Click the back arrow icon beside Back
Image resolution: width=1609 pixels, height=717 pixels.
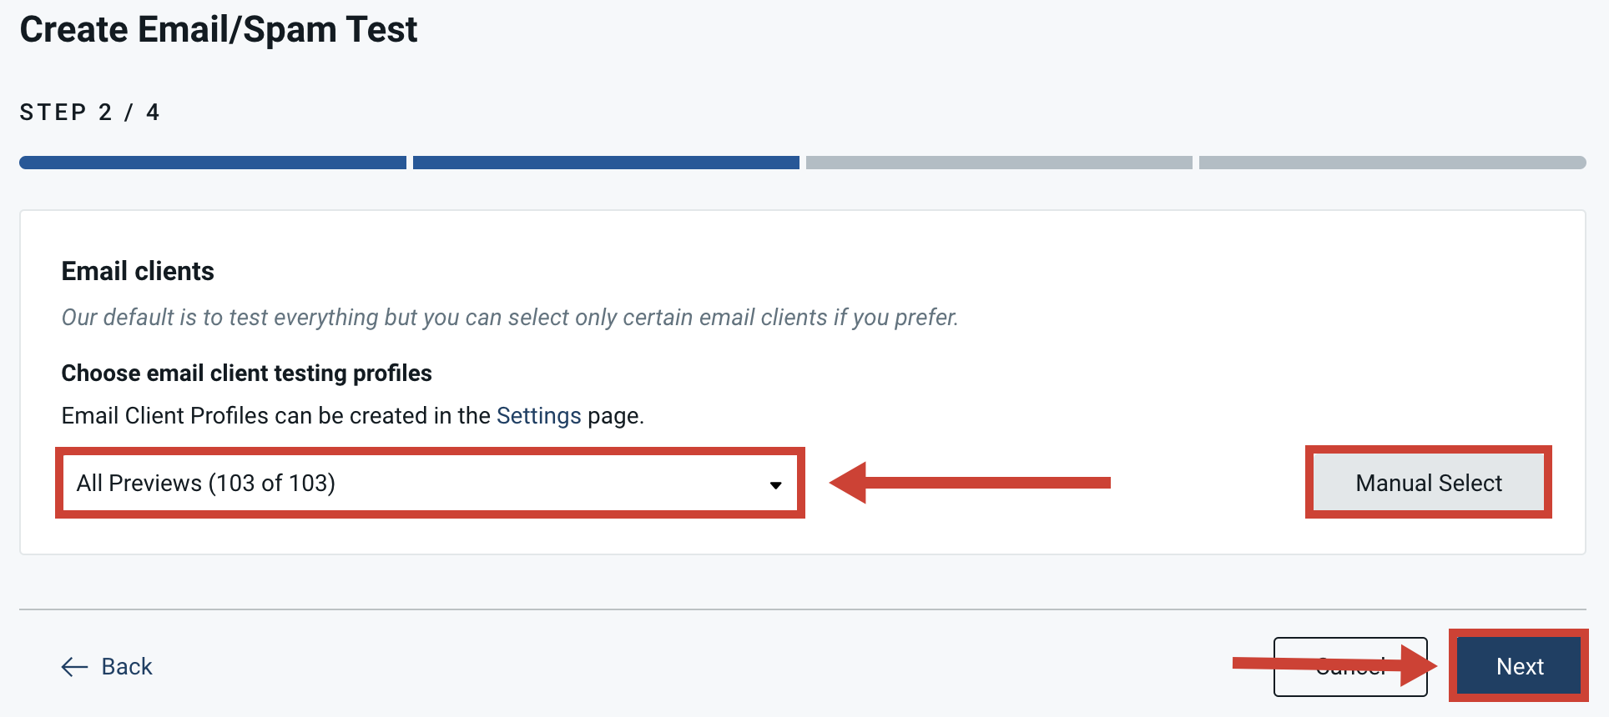point(74,666)
